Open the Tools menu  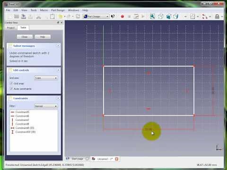[34, 10]
